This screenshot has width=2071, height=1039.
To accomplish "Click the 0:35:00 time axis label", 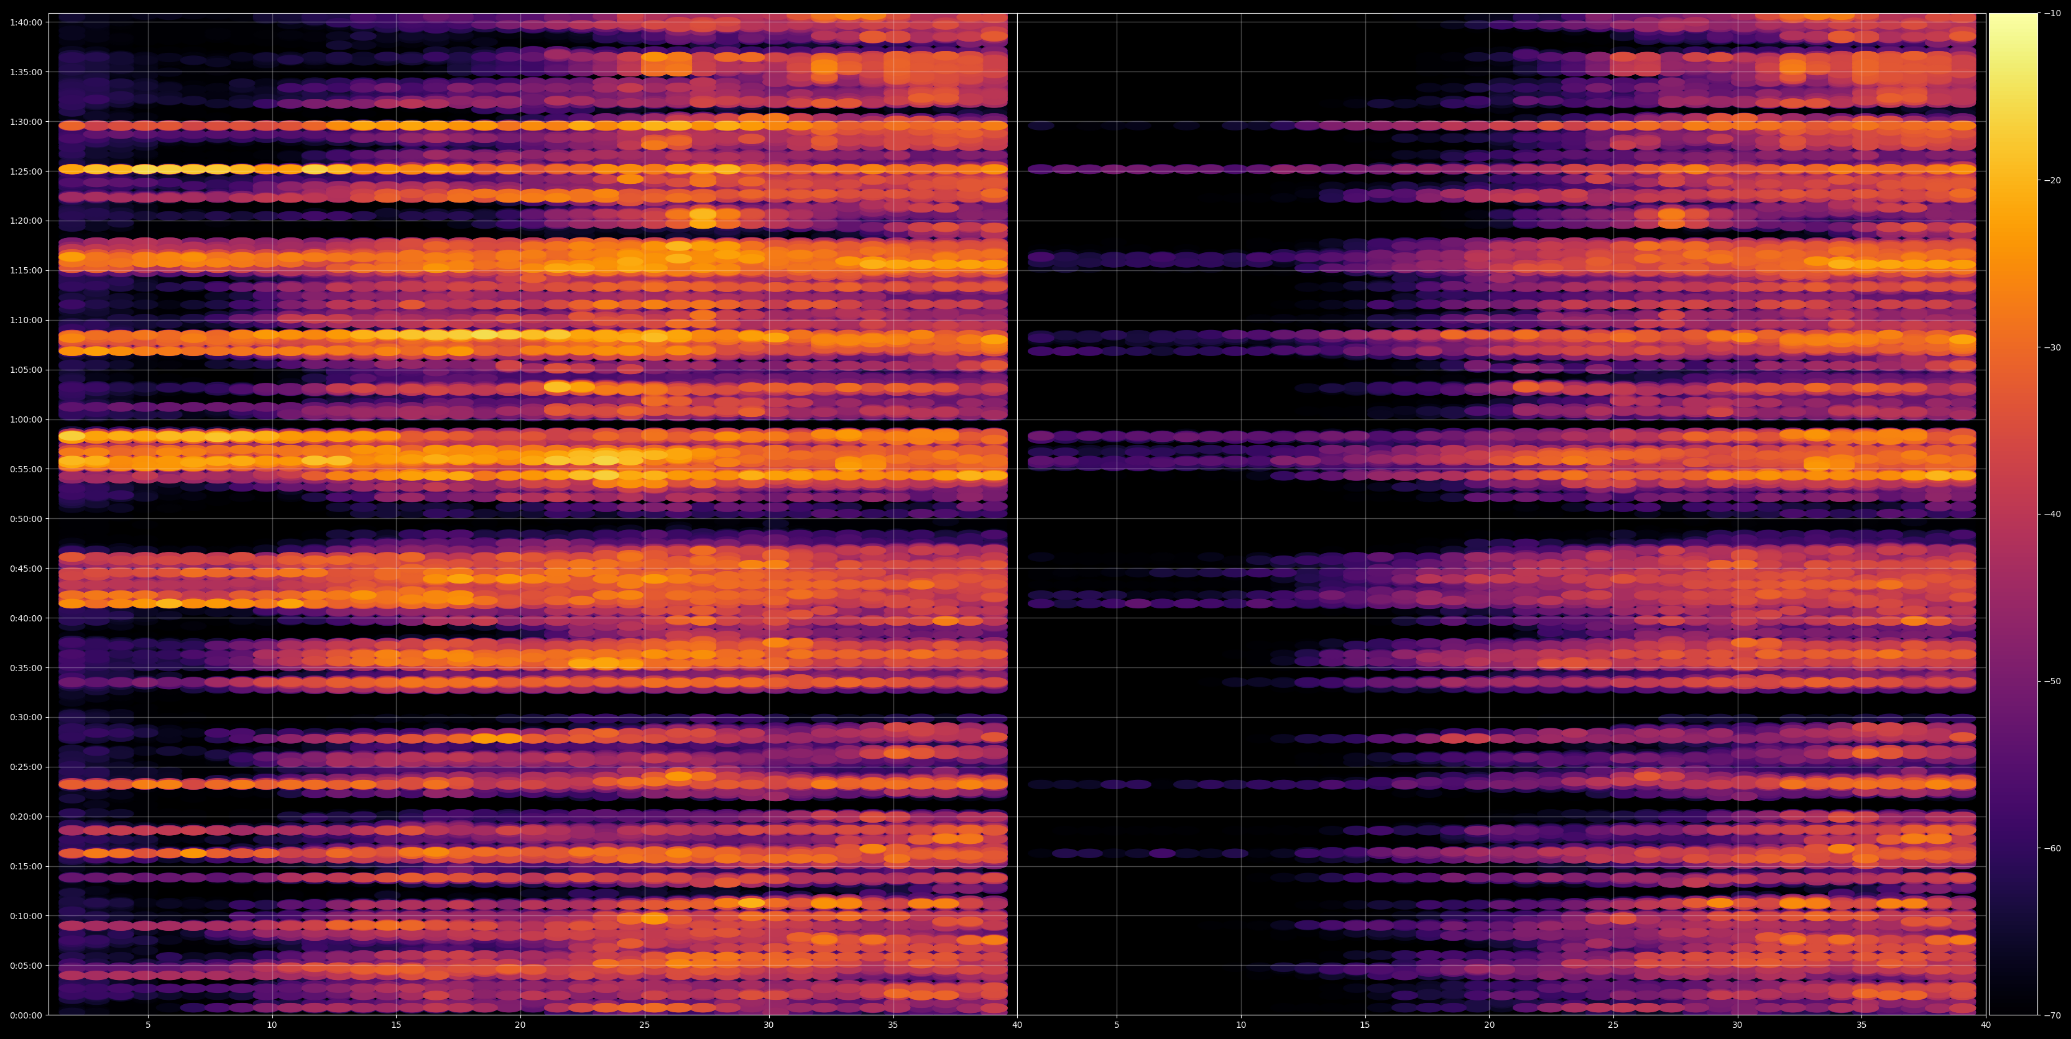I will pos(25,668).
